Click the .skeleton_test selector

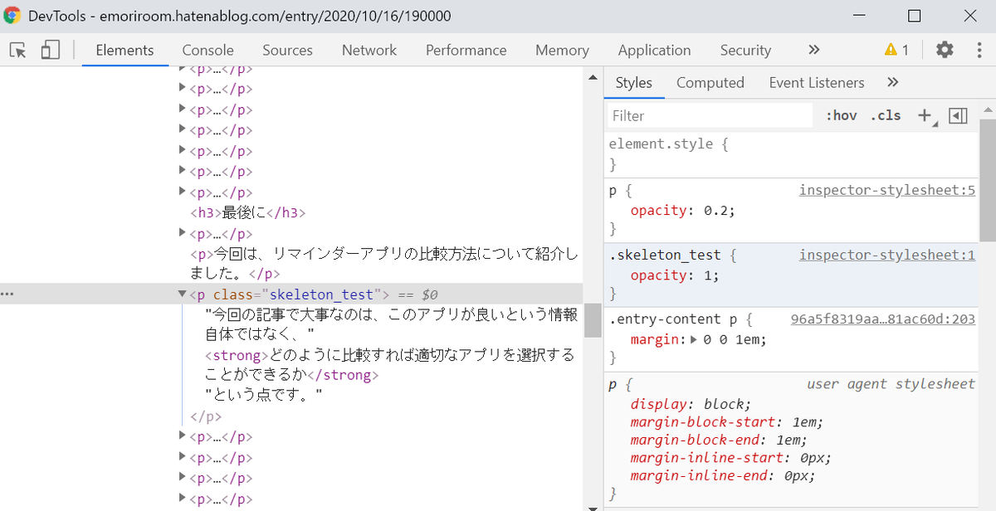tap(665, 255)
